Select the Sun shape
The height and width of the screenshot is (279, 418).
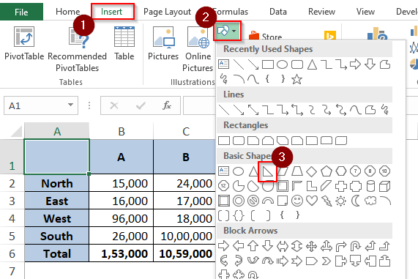[340, 201]
